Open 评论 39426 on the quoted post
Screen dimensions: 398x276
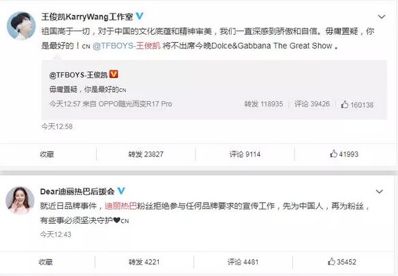click(312, 104)
